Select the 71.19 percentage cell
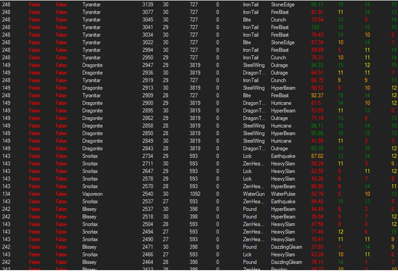Screen dimensions: 398x272 coord(317,118)
